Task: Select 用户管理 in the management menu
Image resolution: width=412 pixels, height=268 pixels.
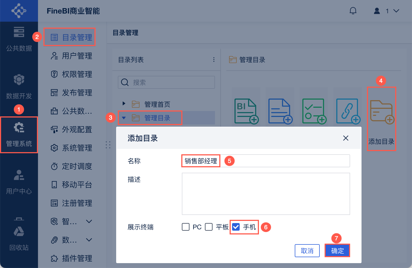Action: point(71,56)
